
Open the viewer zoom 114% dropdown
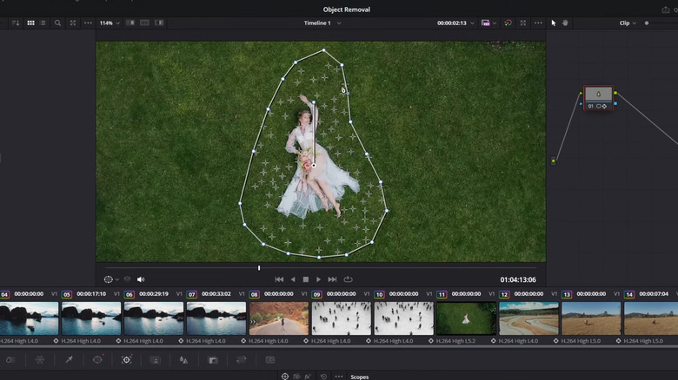coord(108,23)
